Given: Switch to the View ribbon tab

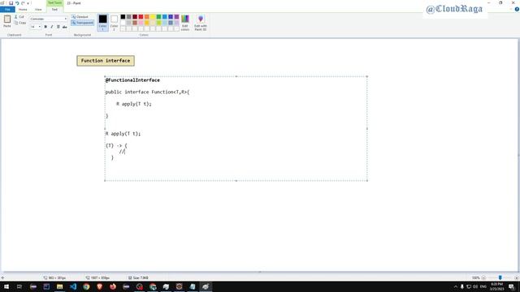Looking at the screenshot, I should [x=38, y=9].
